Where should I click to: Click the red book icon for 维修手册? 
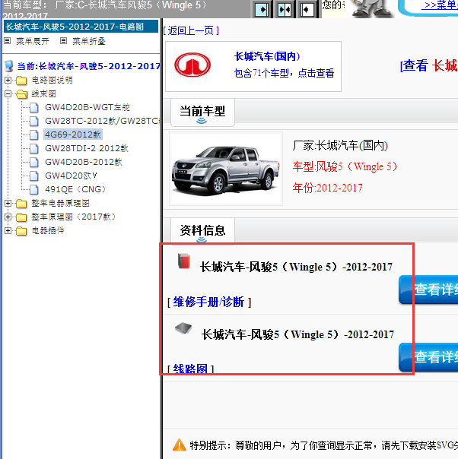coord(184,261)
